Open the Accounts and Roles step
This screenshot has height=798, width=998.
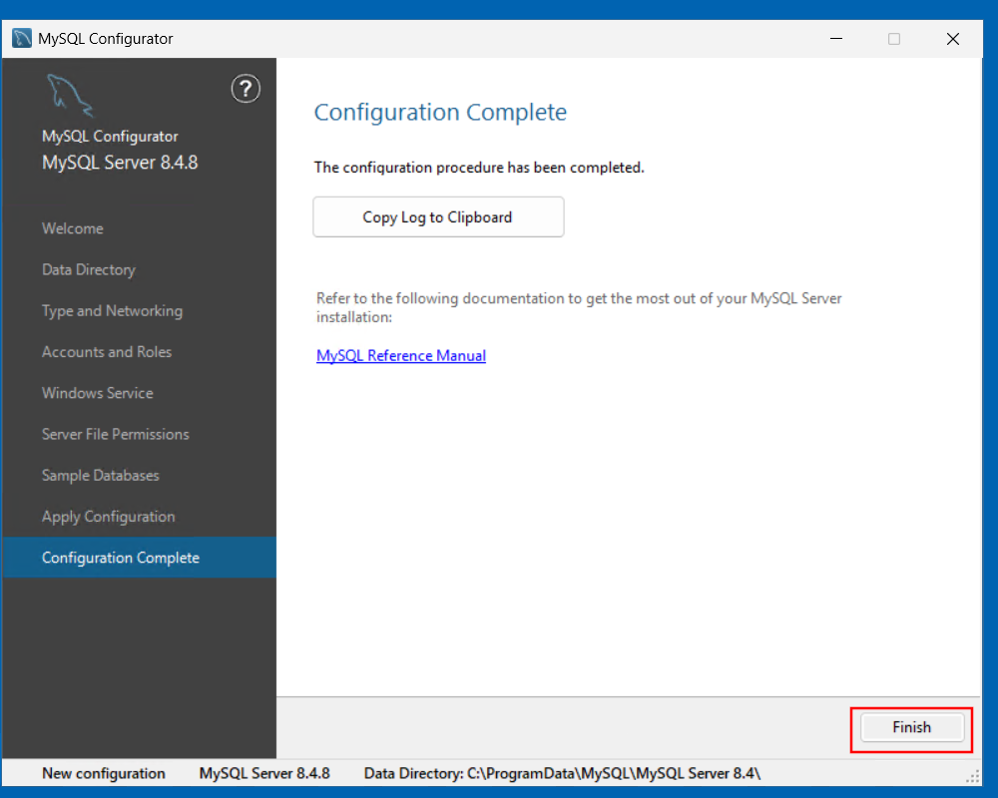(x=107, y=352)
